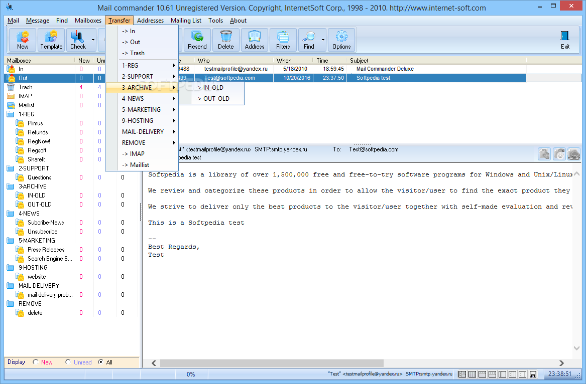This screenshot has height=384, width=586.
Task: Open the Mailboxes menu
Action: point(88,21)
